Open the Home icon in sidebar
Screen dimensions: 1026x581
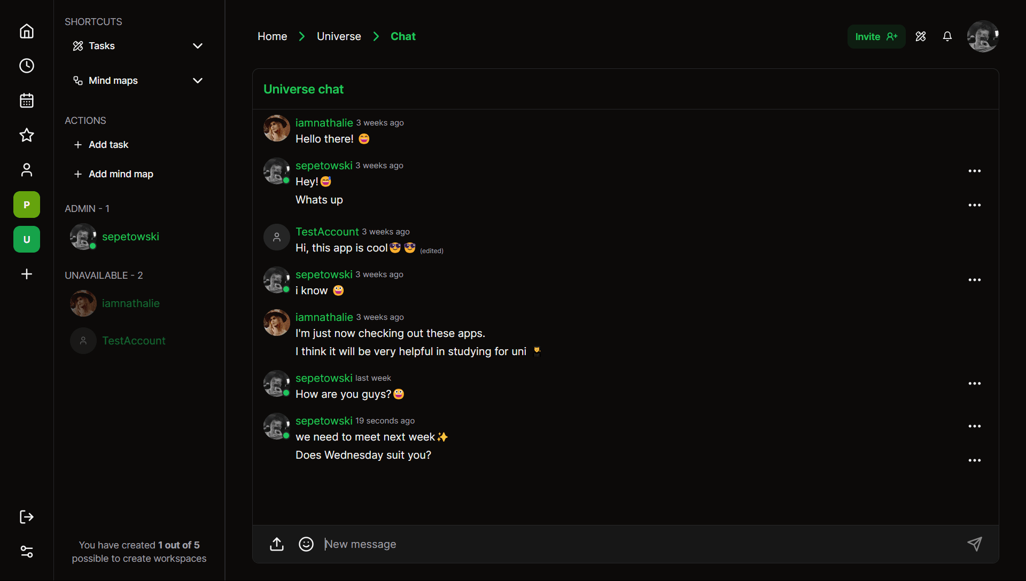pyautogui.click(x=27, y=31)
